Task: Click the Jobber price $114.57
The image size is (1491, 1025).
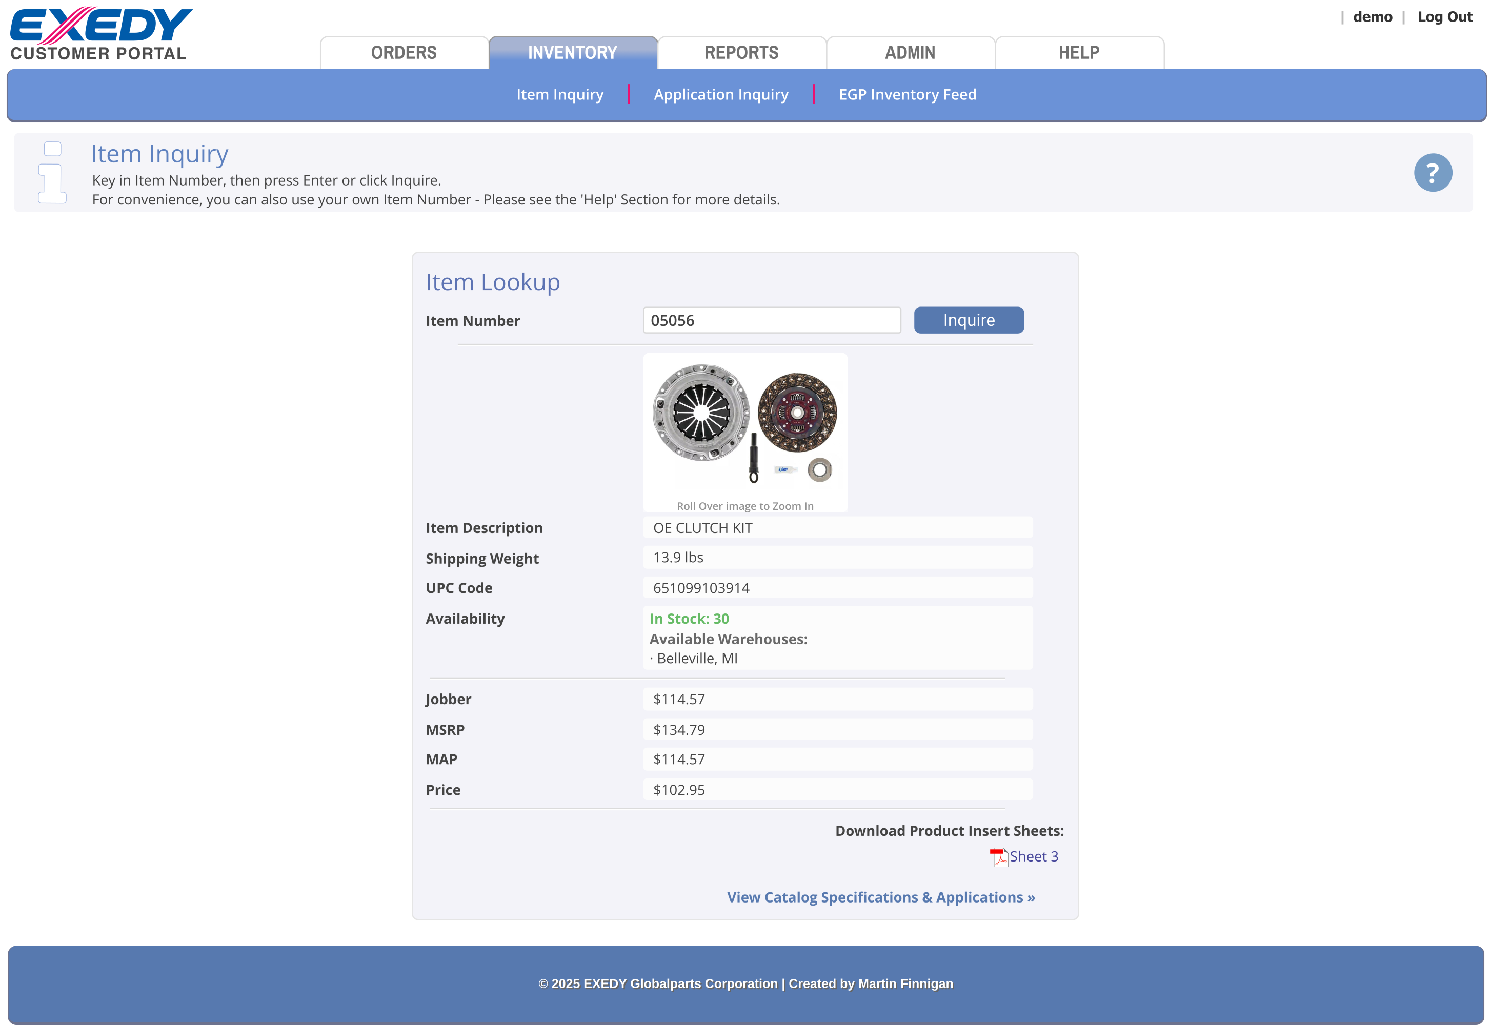Action: click(678, 699)
